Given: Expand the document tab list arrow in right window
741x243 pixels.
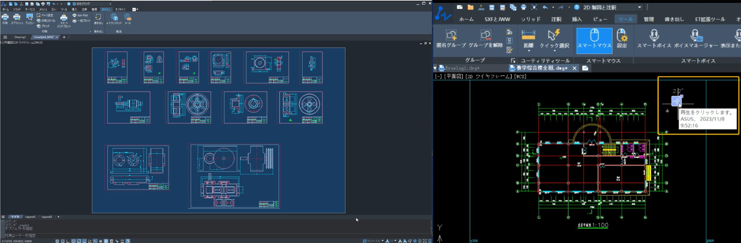Looking at the screenshot, I should tap(435, 68).
